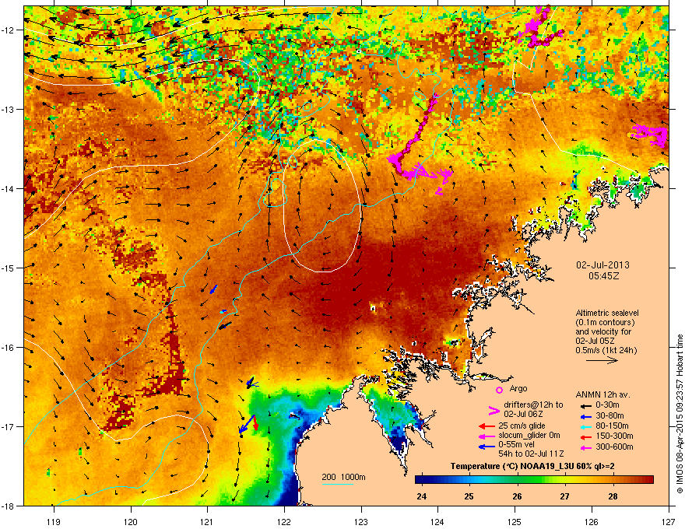Click the Temperature NOAA19_L3U colorbar title
685x529 pixels.
point(532,466)
